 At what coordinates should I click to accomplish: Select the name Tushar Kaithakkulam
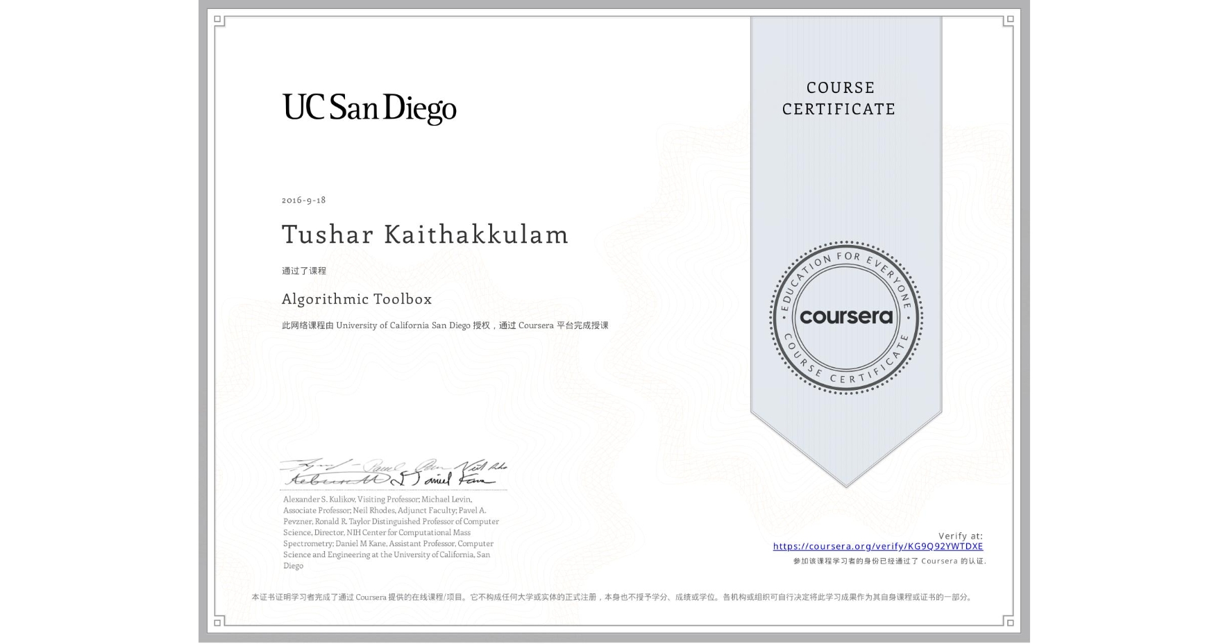click(x=426, y=235)
